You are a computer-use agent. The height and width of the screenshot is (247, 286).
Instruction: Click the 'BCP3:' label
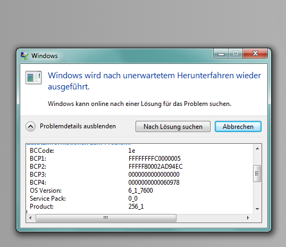tap(38, 175)
